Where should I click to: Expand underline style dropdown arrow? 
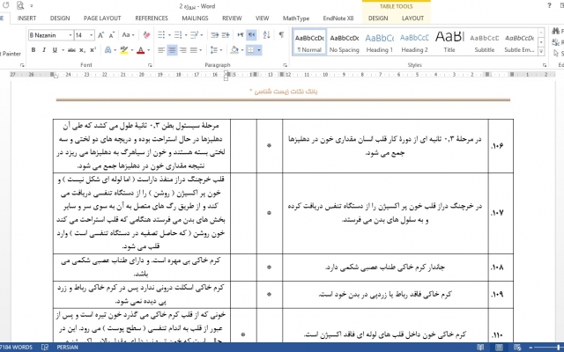tap(63, 50)
